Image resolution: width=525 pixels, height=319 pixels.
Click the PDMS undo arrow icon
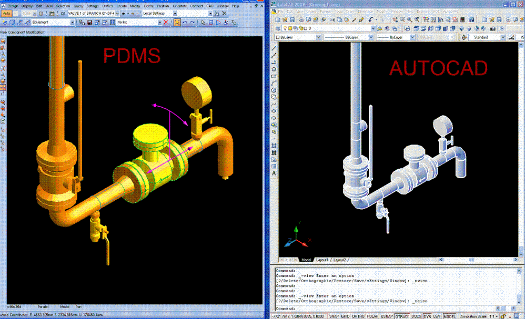pyautogui.click(x=185, y=23)
